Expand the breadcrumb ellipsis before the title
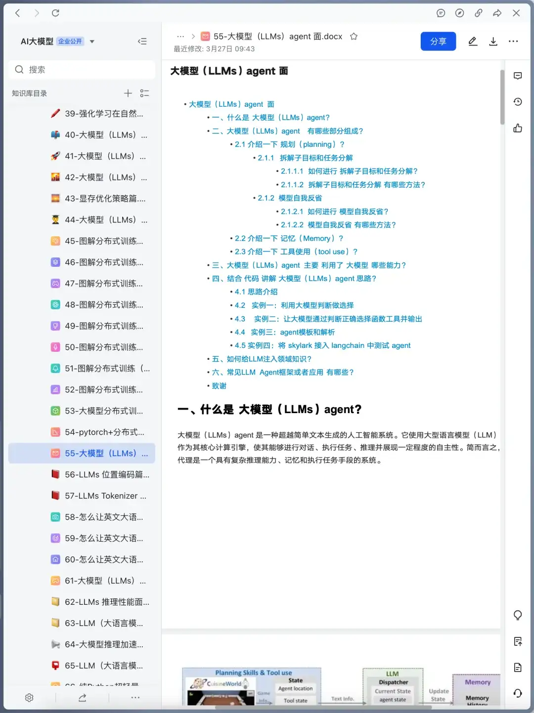The width and height of the screenshot is (534, 713). [180, 36]
